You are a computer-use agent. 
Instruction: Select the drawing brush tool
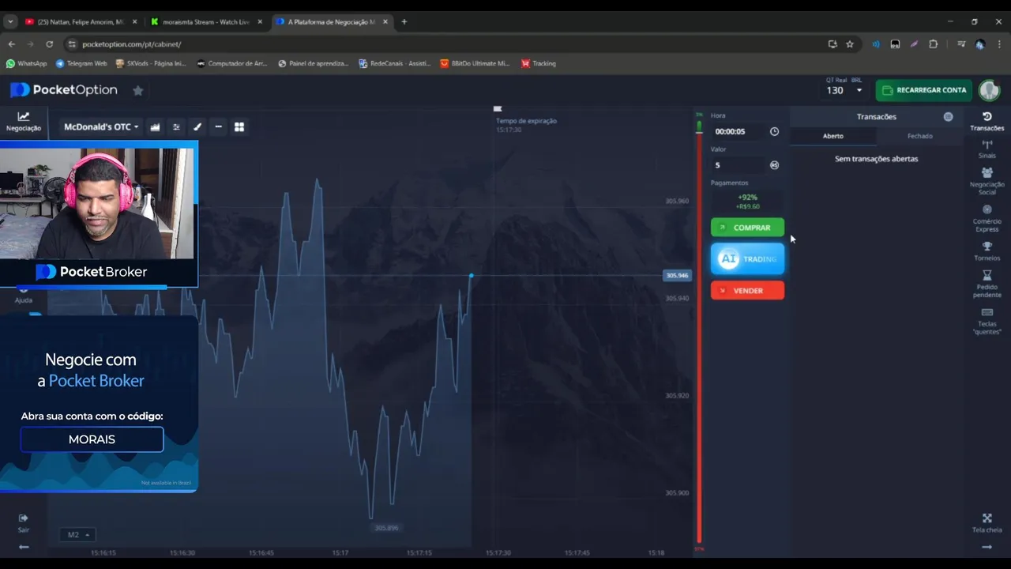click(x=197, y=126)
